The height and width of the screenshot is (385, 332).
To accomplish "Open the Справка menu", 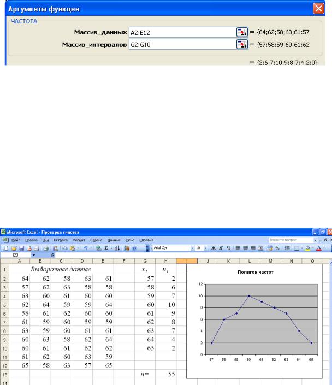I will tap(146, 240).
